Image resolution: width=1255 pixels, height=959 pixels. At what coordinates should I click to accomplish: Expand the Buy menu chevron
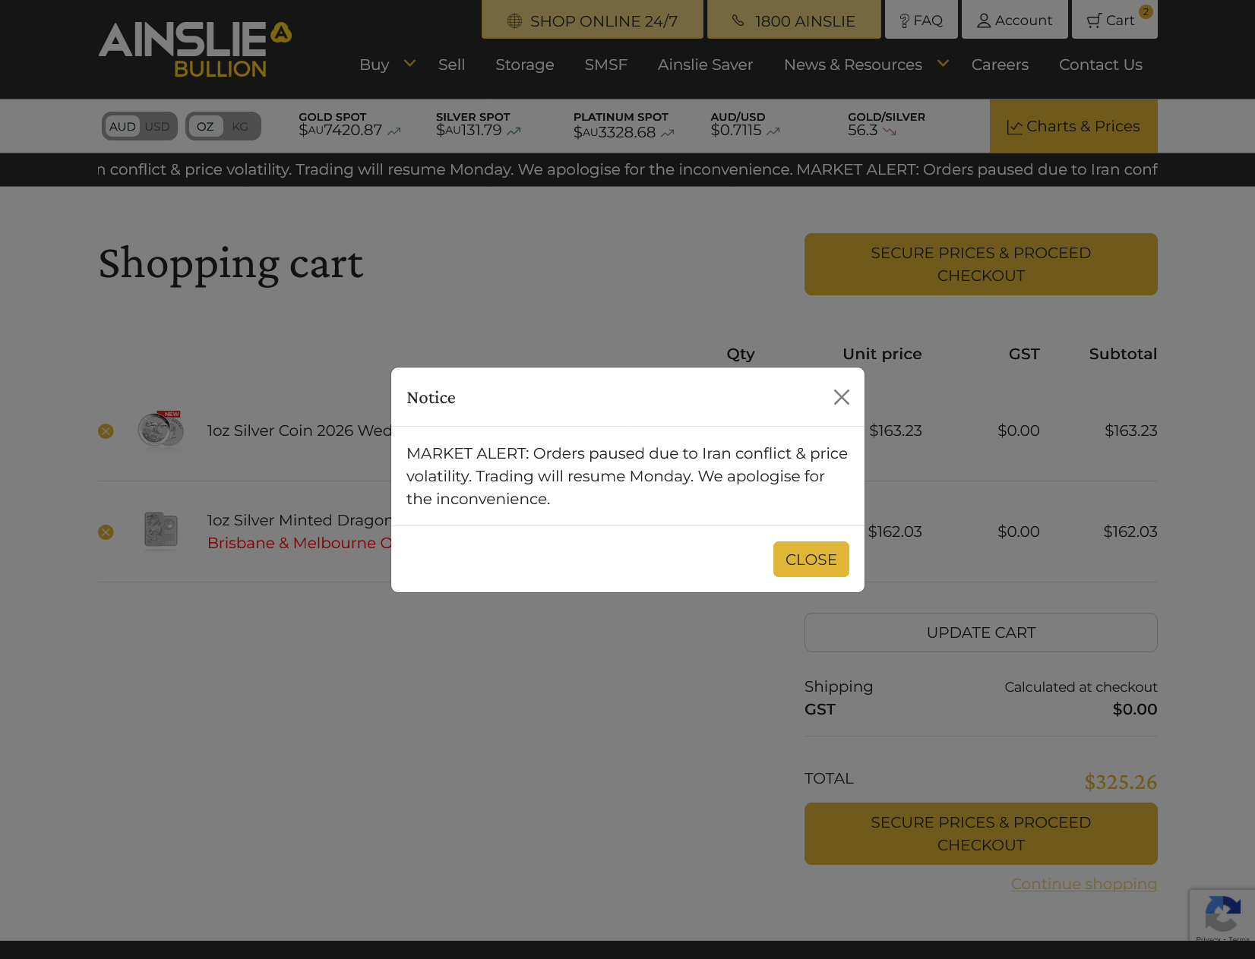(409, 64)
